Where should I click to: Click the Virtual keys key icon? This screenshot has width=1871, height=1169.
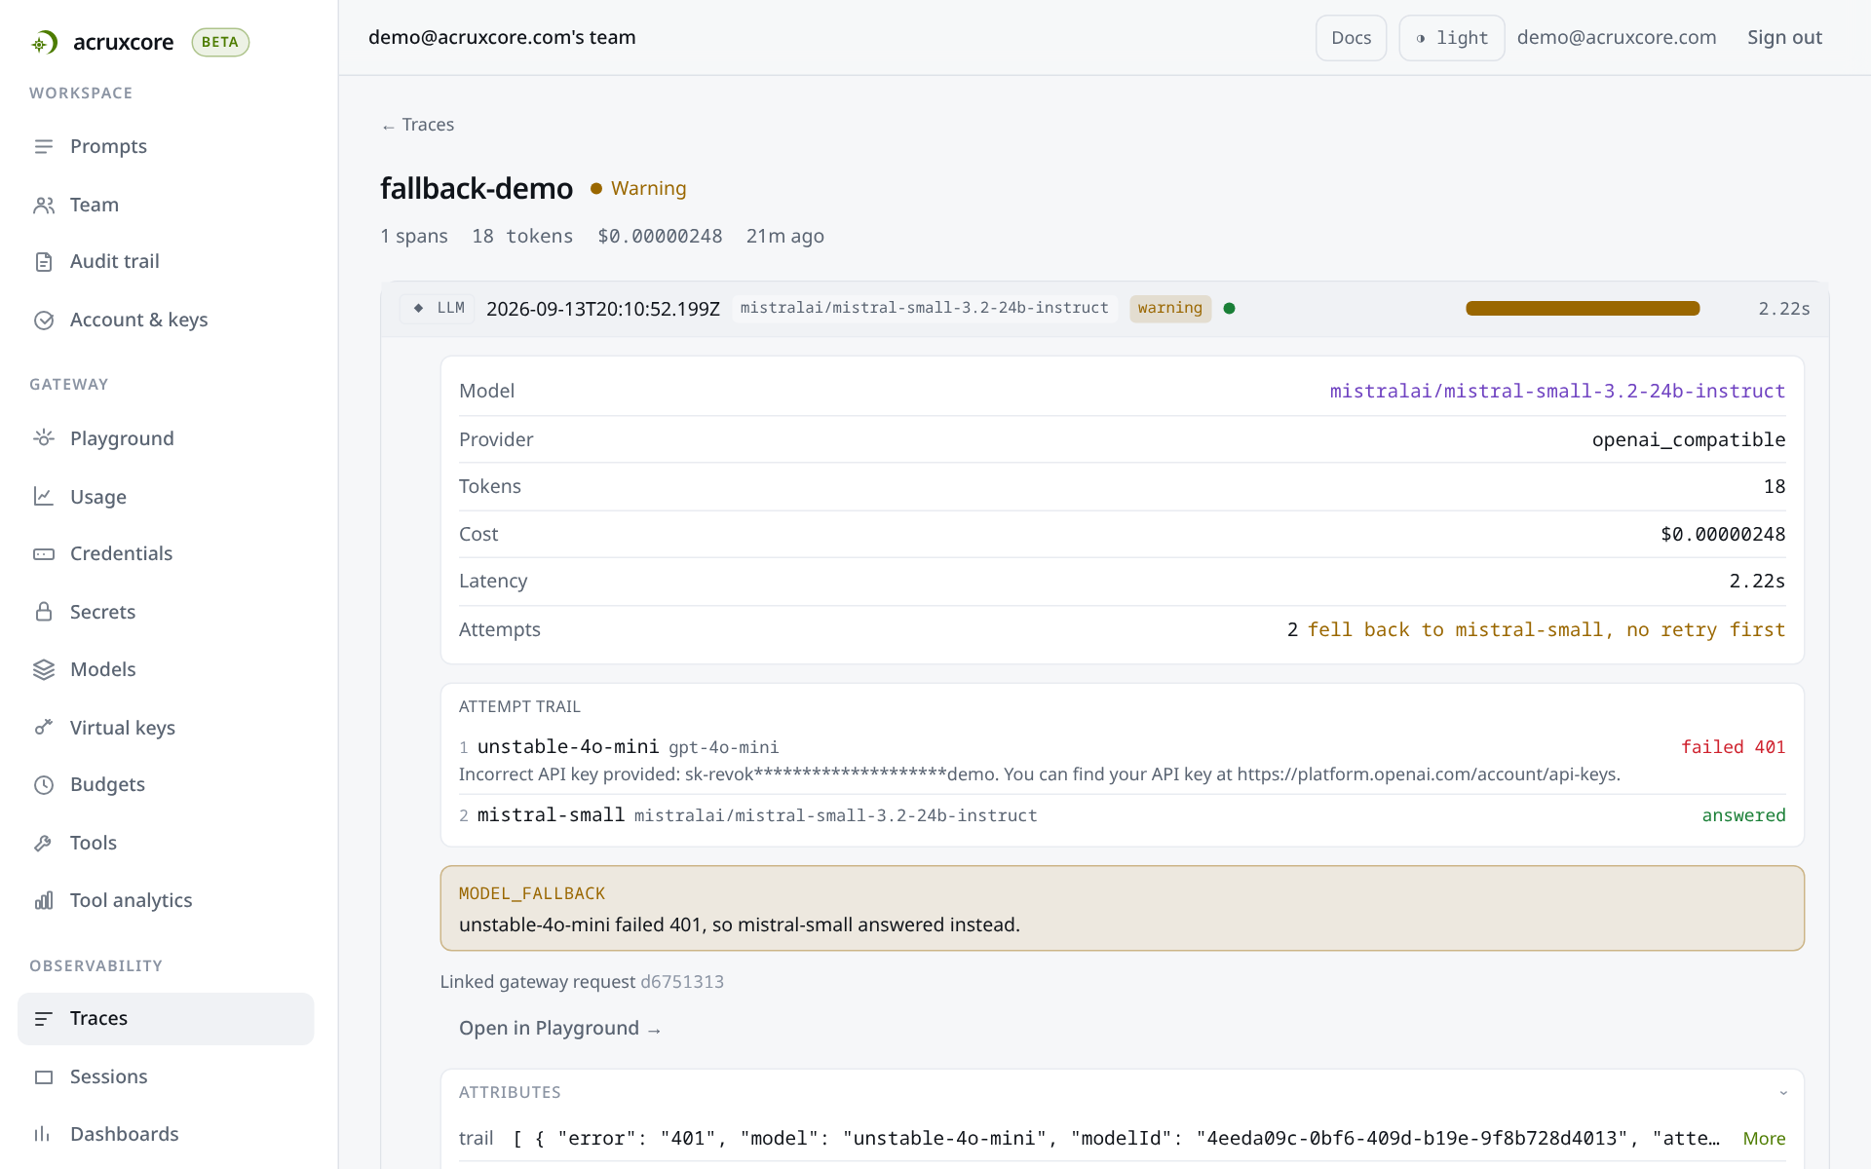pos(44,728)
